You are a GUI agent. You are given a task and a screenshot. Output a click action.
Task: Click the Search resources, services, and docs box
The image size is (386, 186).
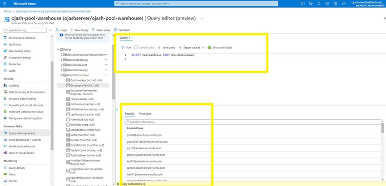tap(196, 4)
